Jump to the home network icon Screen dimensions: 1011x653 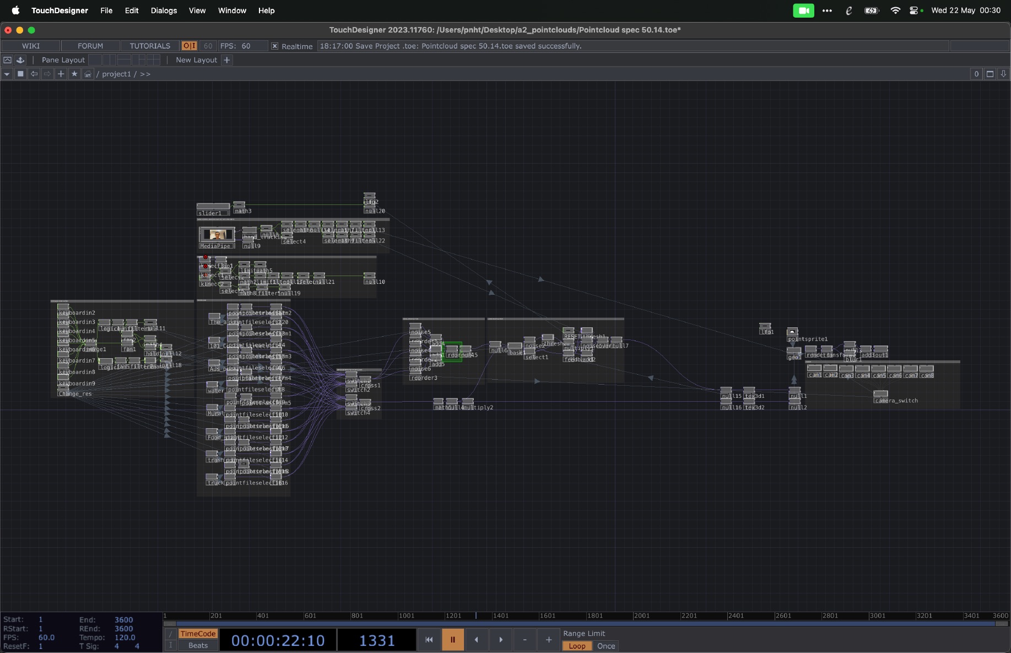pos(88,74)
